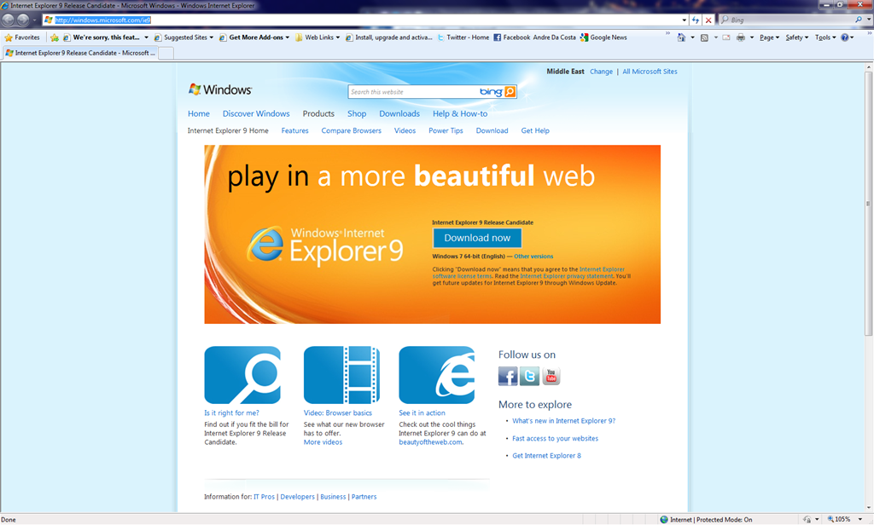Click the magnifier 'Is it right for me?' thumbnail
This screenshot has width=874, height=525.
coord(242,375)
